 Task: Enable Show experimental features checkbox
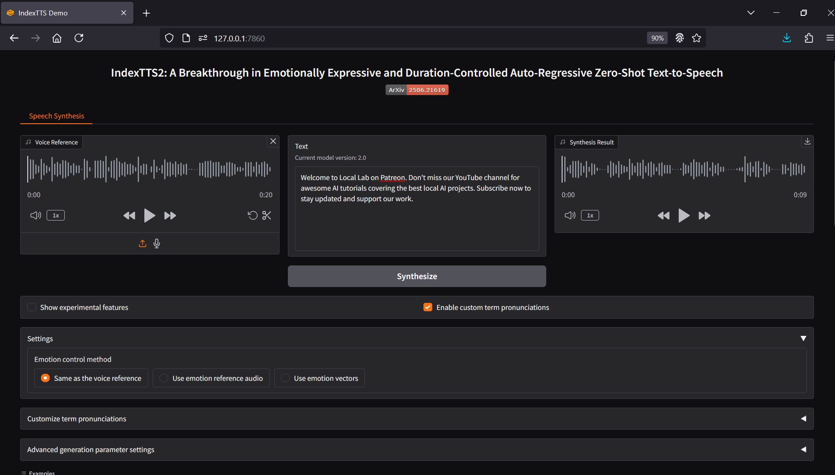coord(32,307)
